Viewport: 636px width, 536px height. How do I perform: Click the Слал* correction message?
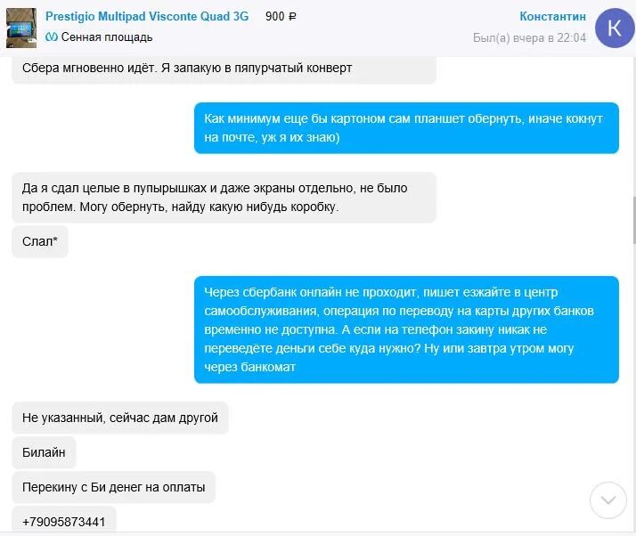(x=40, y=241)
